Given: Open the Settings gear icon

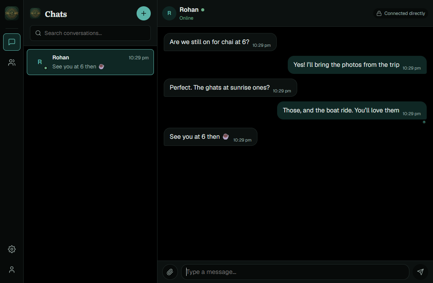Looking at the screenshot, I should 11,249.
